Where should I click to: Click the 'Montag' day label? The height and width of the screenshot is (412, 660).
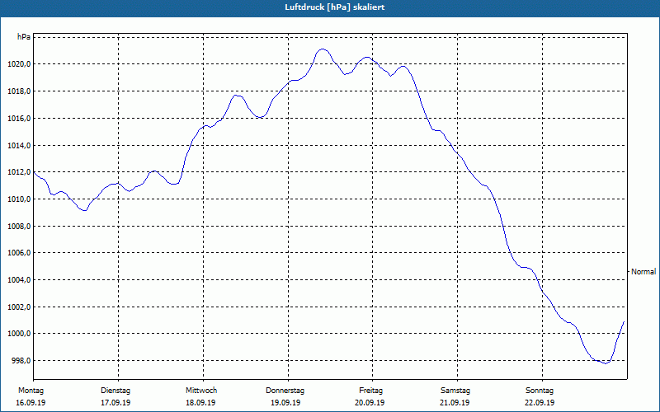(31, 391)
